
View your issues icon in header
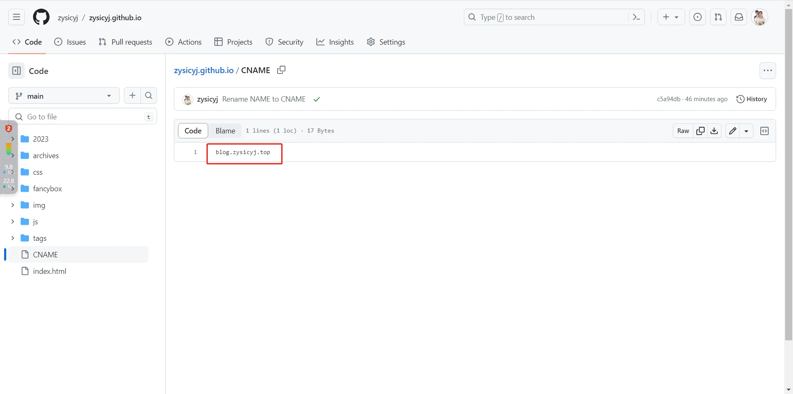tap(698, 17)
